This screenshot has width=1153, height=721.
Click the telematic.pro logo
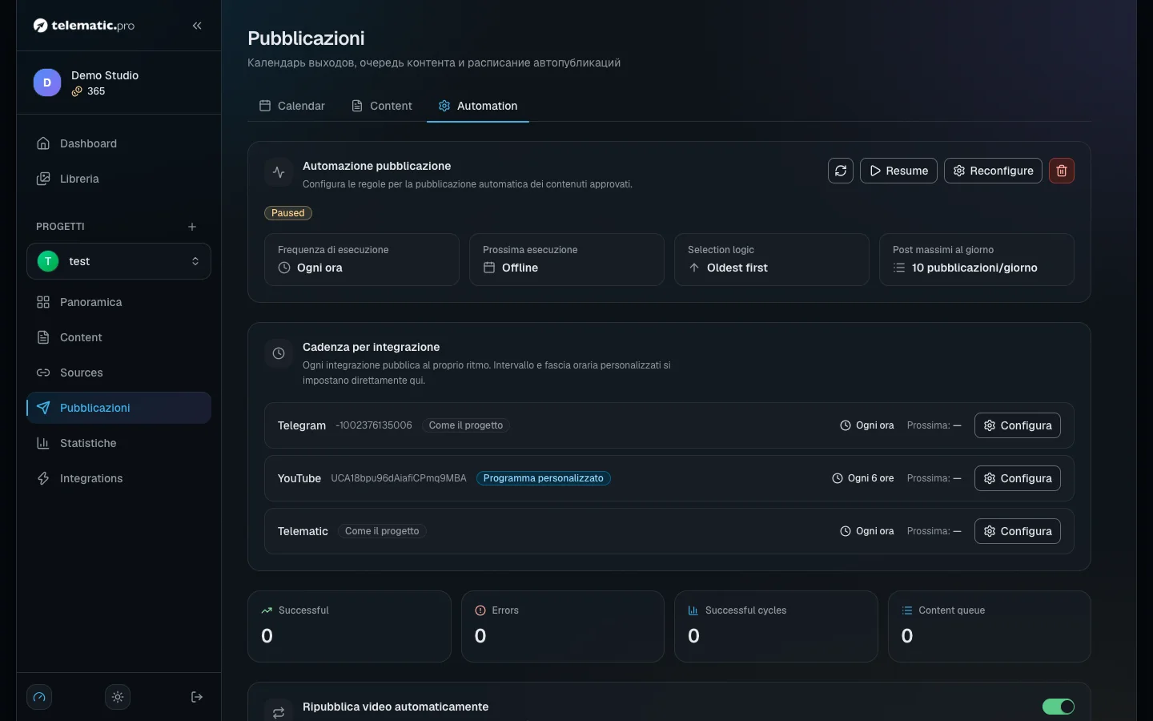point(84,26)
